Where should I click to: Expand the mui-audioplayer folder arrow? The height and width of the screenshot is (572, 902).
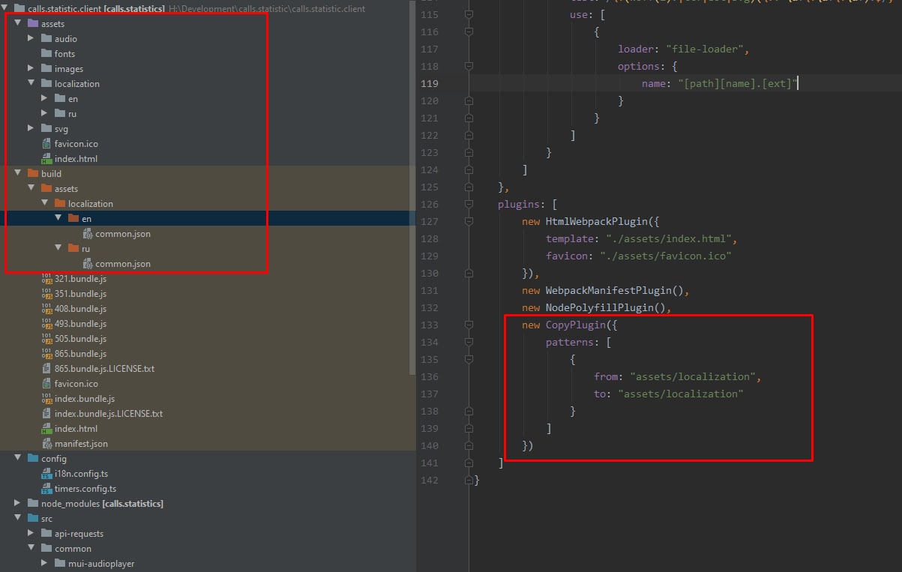pyautogui.click(x=45, y=563)
